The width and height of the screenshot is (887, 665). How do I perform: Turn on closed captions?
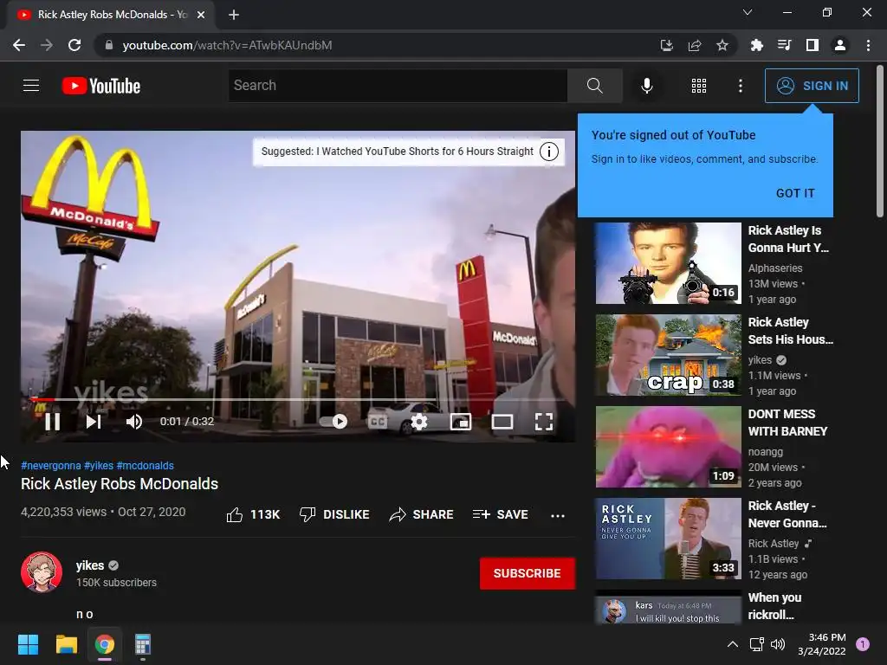coord(378,422)
